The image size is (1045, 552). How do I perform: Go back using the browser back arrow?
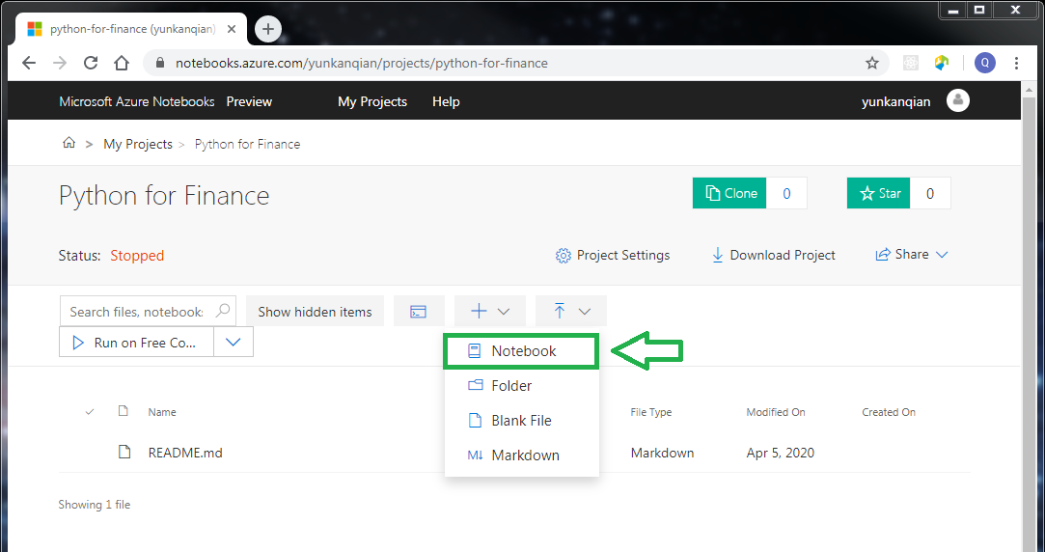click(29, 63)
